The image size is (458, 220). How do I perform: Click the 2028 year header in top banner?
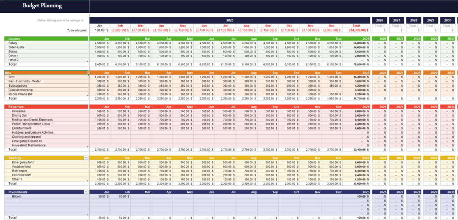coord(414,21)
